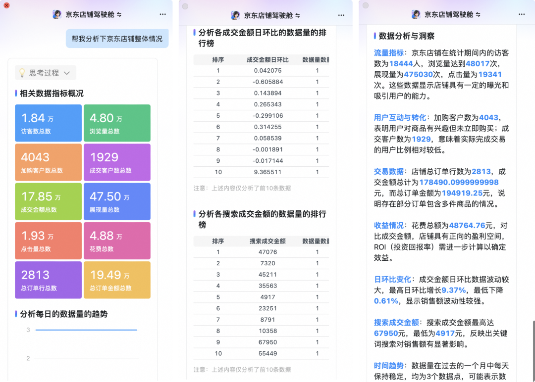Click the 数据分析与洞察 section heading
Screen dimensions: 535x382
click(x=406, y=36)
